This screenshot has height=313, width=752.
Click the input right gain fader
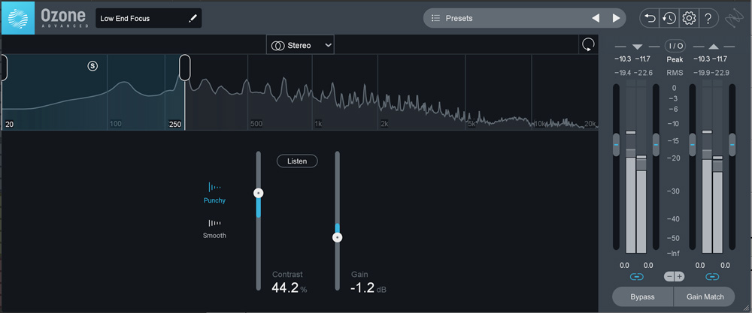[656, 144]
